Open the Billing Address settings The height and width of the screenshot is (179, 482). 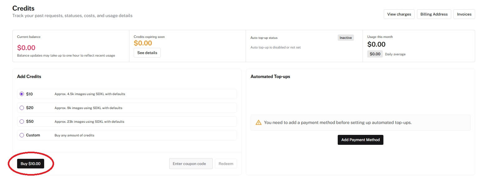(x=434, y=14)
